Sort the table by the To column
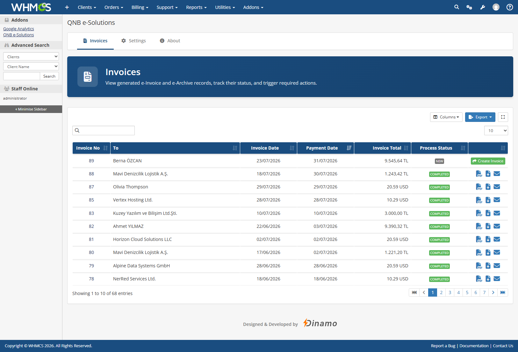518x352 pixels. click(175, 148)
